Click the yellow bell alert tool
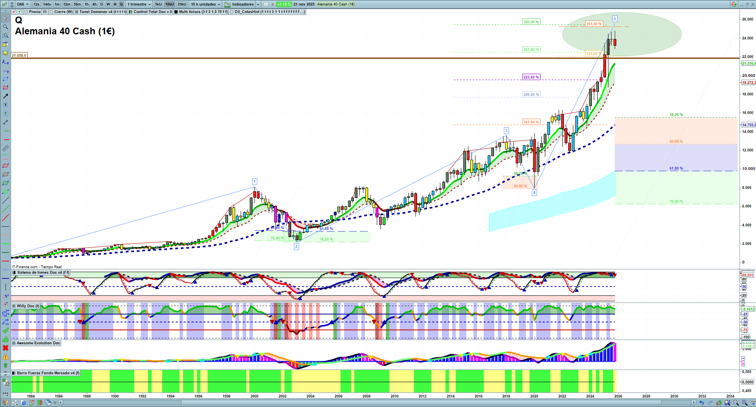This screenshot has width=756, height=407. 6,53
